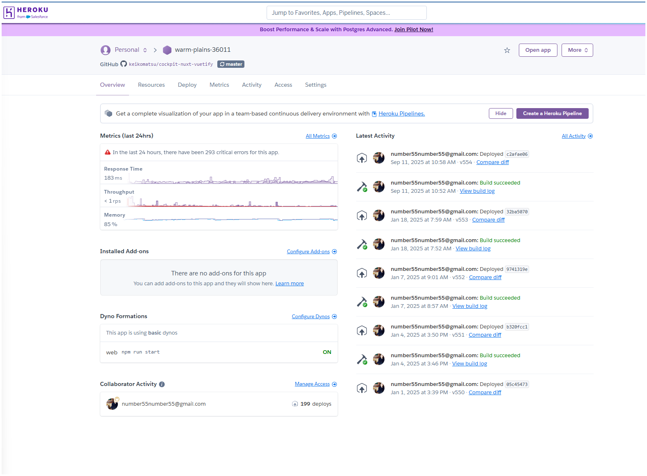Open the Deploy tab
647x476 pixels.
pyautogui.click(x=187, y=85)
